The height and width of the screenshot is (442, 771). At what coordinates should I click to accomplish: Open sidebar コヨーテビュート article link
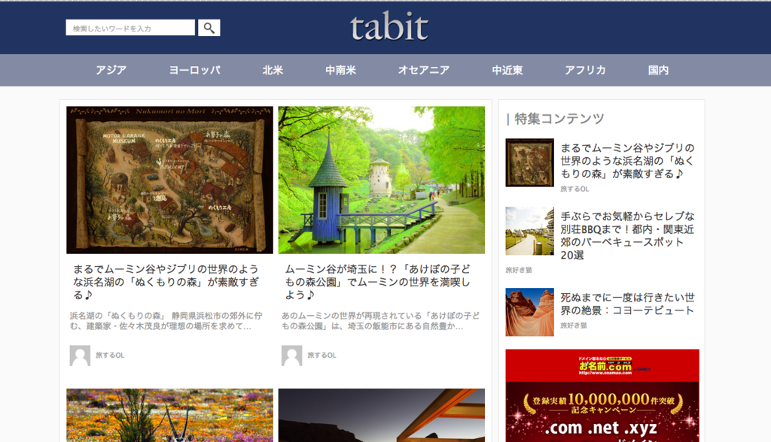pos(628,304)
